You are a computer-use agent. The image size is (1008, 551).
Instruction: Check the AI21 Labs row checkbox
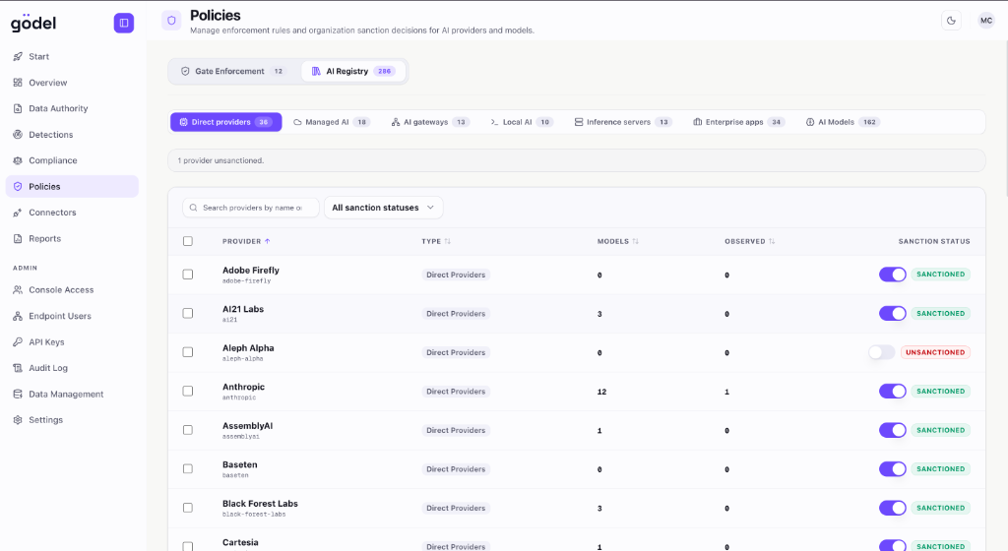pos(188,314)
